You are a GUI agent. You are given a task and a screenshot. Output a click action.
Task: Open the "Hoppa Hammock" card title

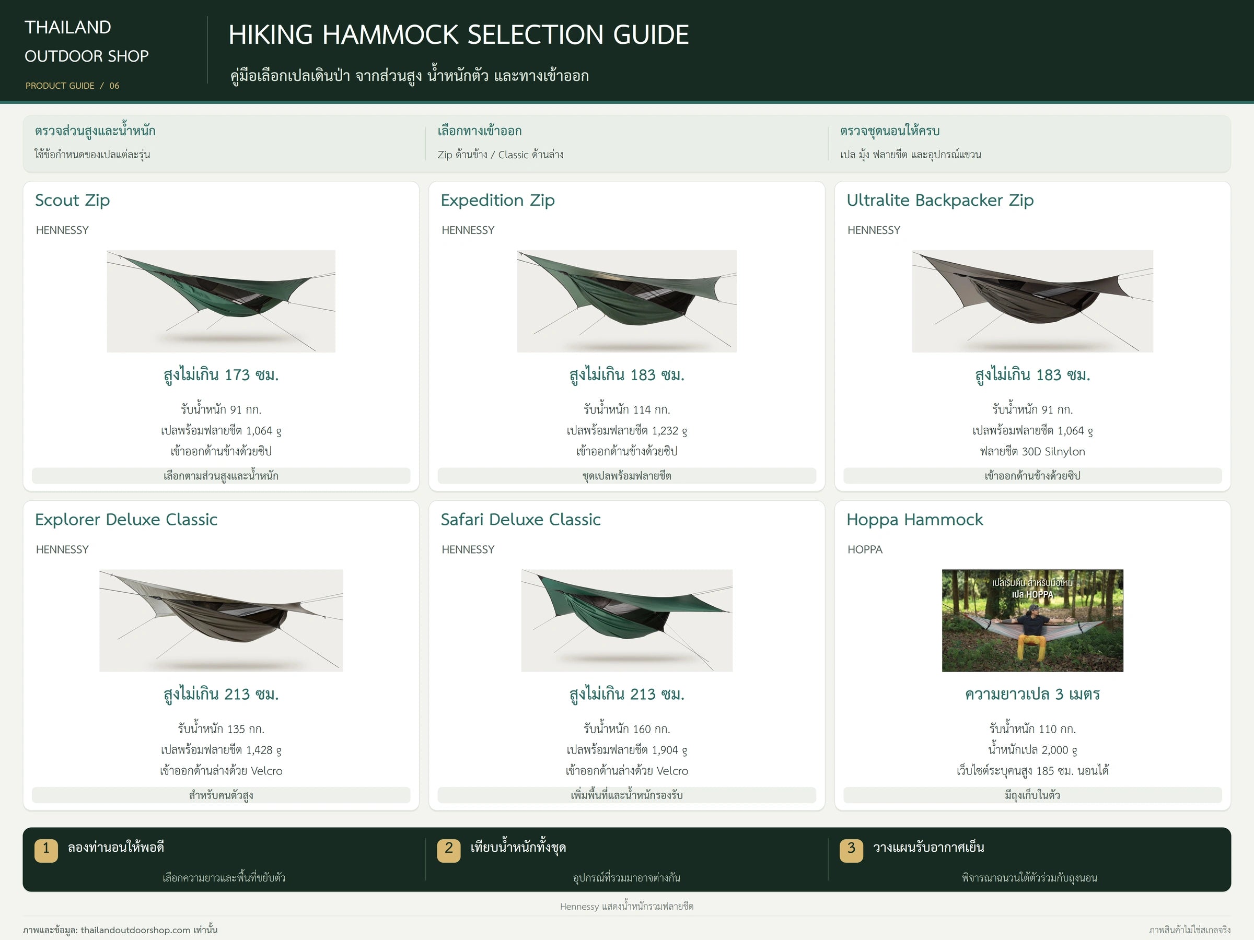(914, 520)
